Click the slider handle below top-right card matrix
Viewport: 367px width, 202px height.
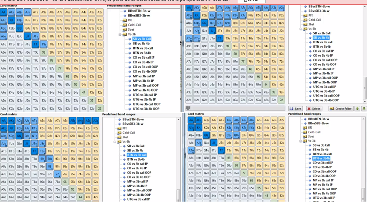pyautogui.click(x=188, y=108)
